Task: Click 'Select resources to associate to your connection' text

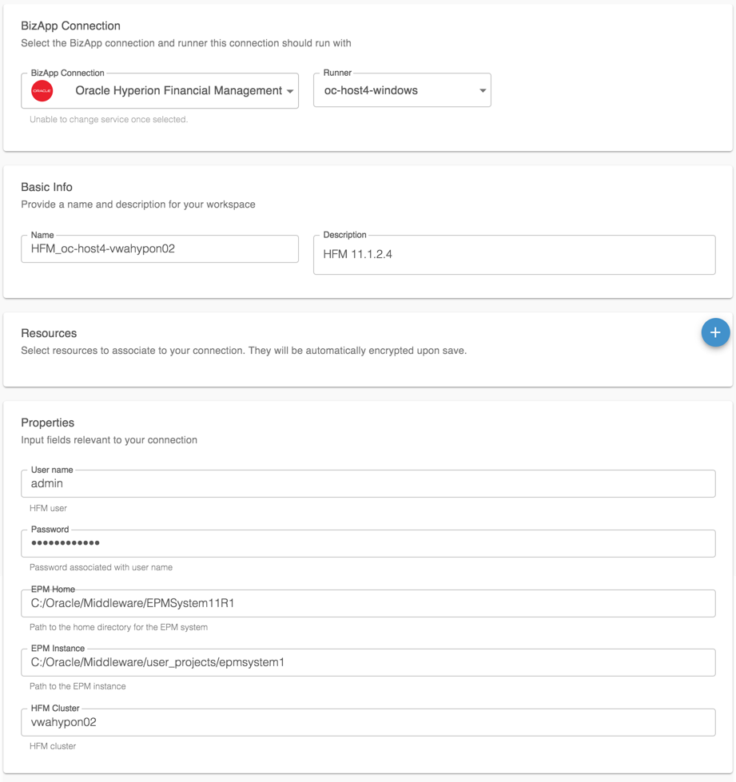Action: (x=244, y=351)
